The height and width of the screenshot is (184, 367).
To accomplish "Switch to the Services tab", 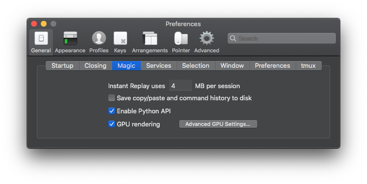I will point(159,66).
